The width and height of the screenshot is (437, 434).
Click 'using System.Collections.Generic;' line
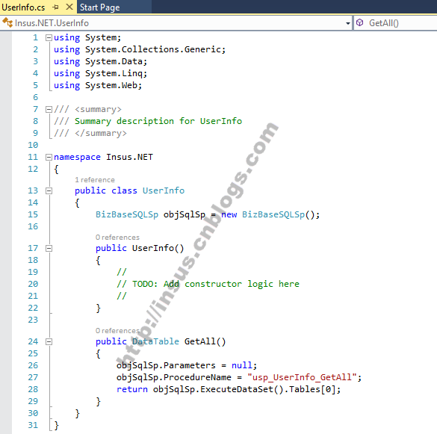140,49
